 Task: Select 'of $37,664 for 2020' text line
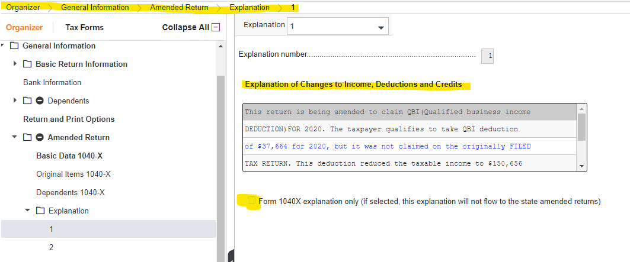pyautogui.click(x=410, y=147)
